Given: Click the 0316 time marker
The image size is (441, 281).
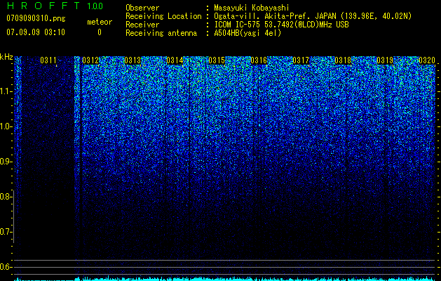Looking at the screenshot, I should coord(259,60).
